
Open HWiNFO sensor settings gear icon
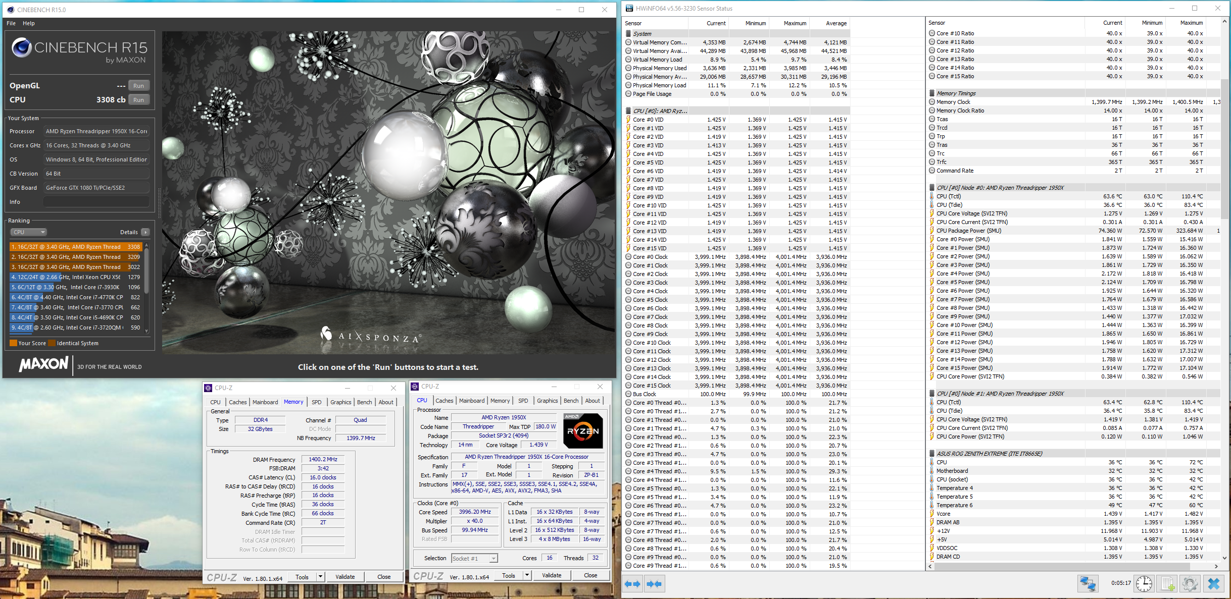[1190, 584]
